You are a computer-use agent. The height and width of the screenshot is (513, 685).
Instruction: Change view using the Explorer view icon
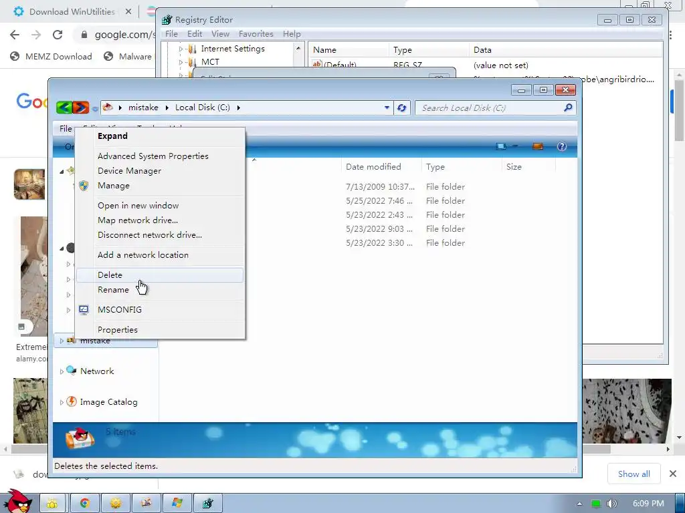tap(501, 146)
